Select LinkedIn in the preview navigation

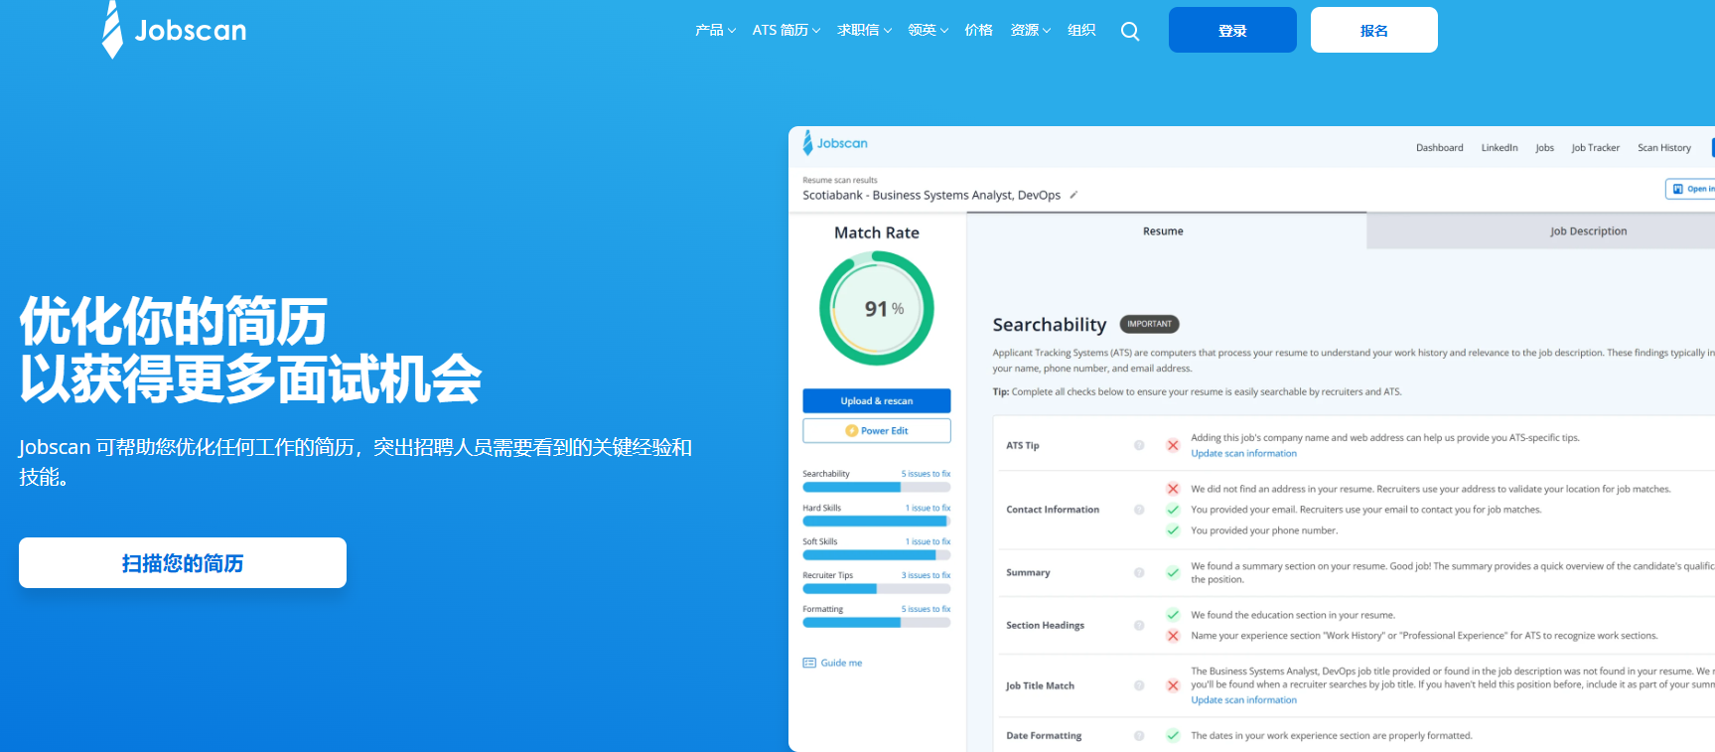[x=1500, y=148]
